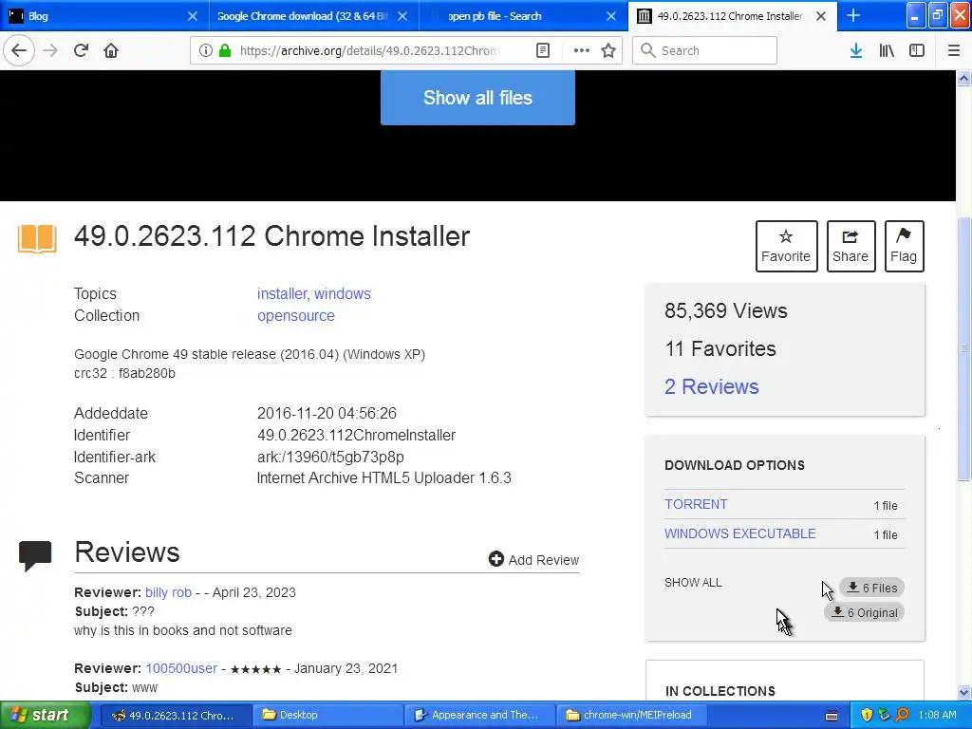
Task: Click the tray icon beside the shield
Action: tap(885, 716)
